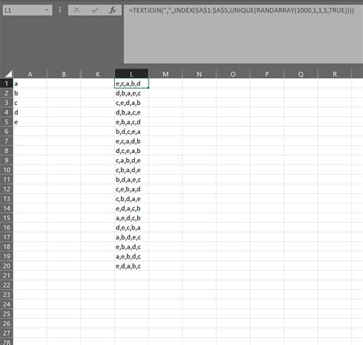This screenshot has height=345, width=363.
Task: Click cell L9 with 'c,a,b,d,e'
Action: pos(131,161)
